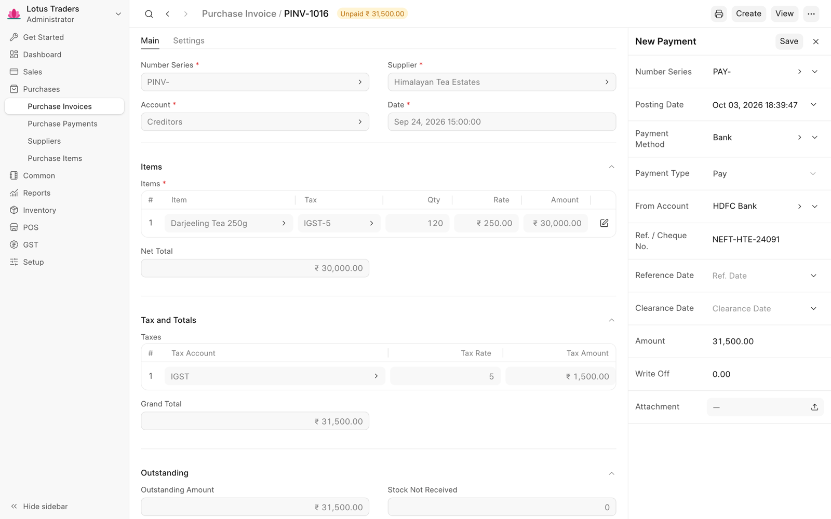This screenshot has height=519, width=831.
Task: Switch to the Settings tab
Action: click(189, 40)
